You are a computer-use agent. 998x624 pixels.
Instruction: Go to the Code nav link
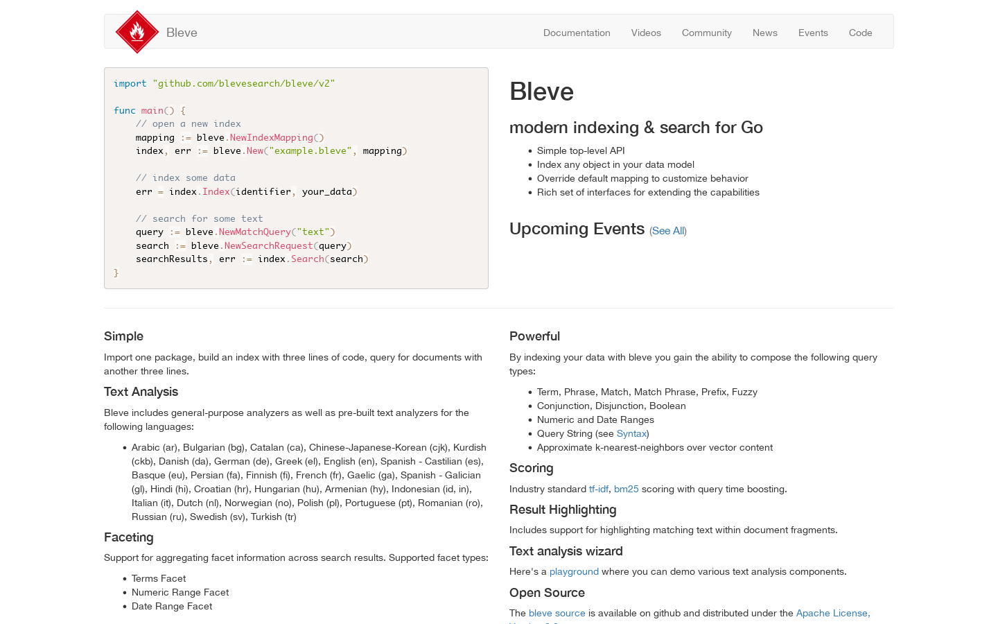(x=861, y=33)
